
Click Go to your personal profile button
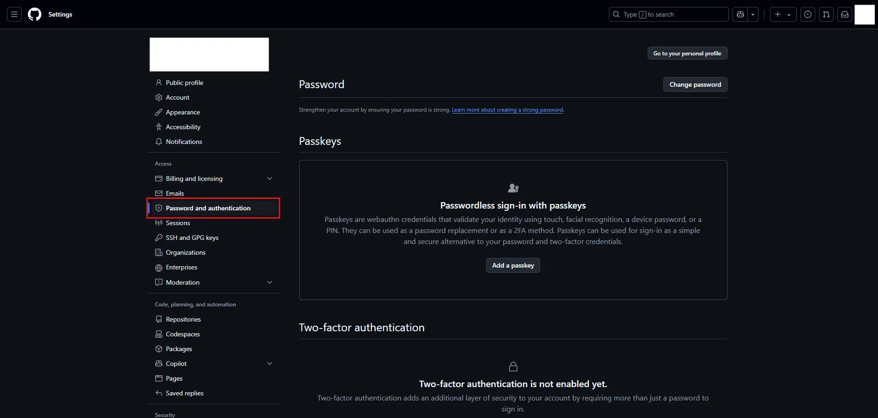(x=687, y=53)
